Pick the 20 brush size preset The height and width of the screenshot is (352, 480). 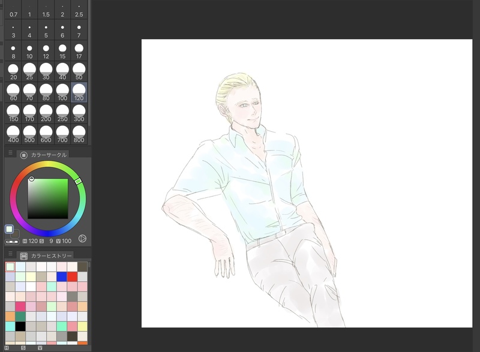coord(13,71)
